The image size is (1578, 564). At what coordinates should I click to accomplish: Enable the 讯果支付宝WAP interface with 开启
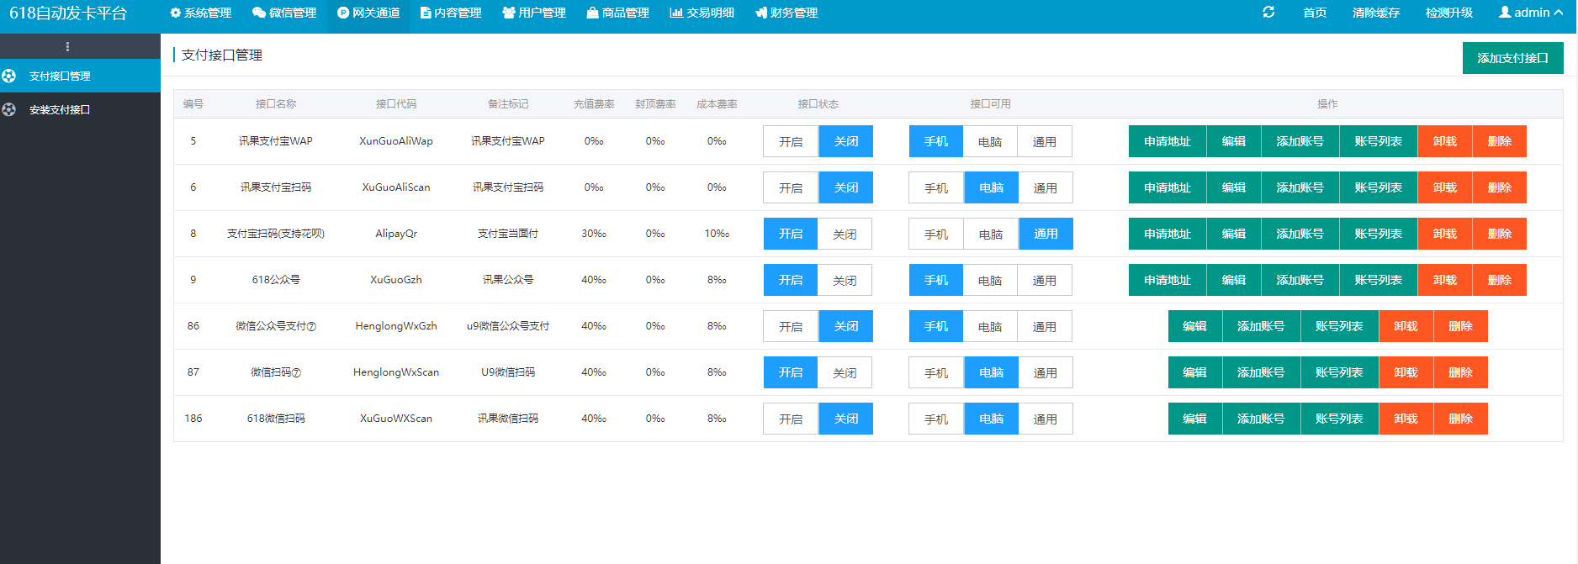tap(790, 141)
